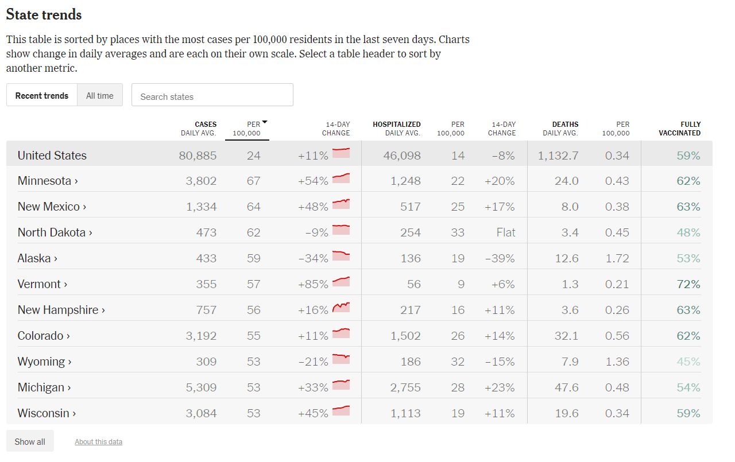Sort by Hospitalized Daily Avg. header
Screen dimensions: 735x462
pos(397,129)
